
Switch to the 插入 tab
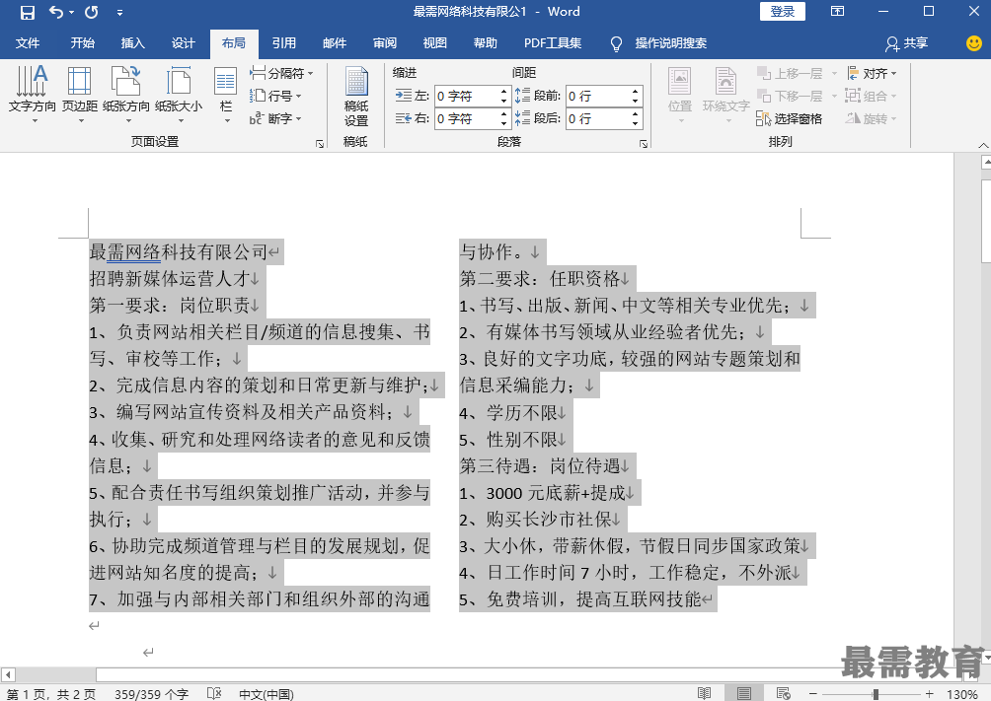132,43
